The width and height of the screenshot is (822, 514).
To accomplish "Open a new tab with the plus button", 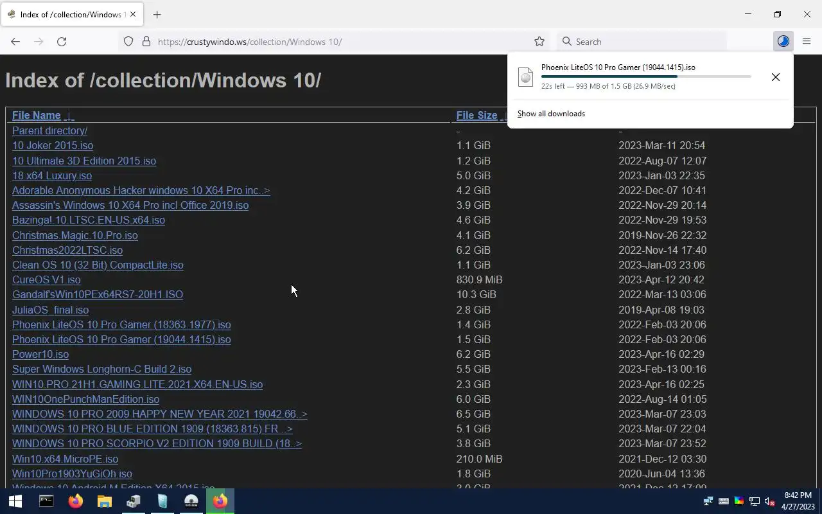I will tap(157, 14).
